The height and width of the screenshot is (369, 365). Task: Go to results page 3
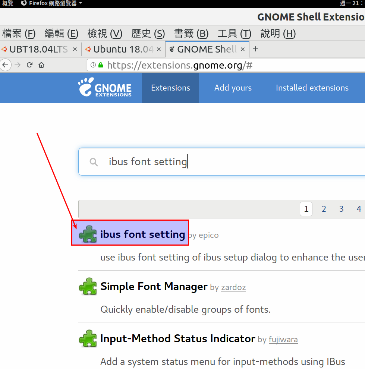[x=341, y=209]
